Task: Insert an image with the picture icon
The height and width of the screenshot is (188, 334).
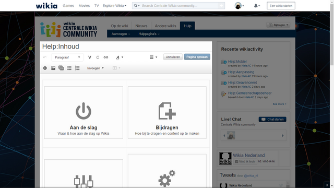Action: click(53, 68)
